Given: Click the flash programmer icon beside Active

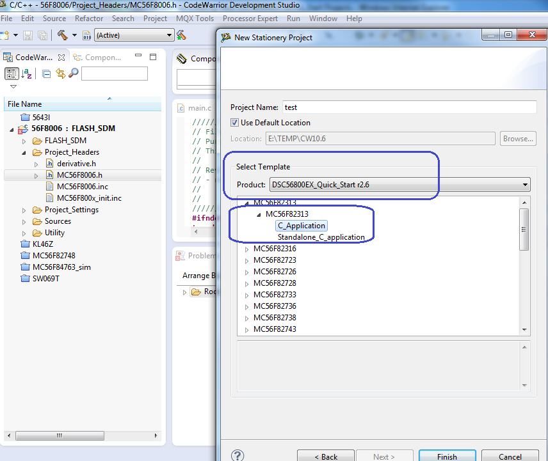Looking at the screenshot, I should (x=181, y=35).
